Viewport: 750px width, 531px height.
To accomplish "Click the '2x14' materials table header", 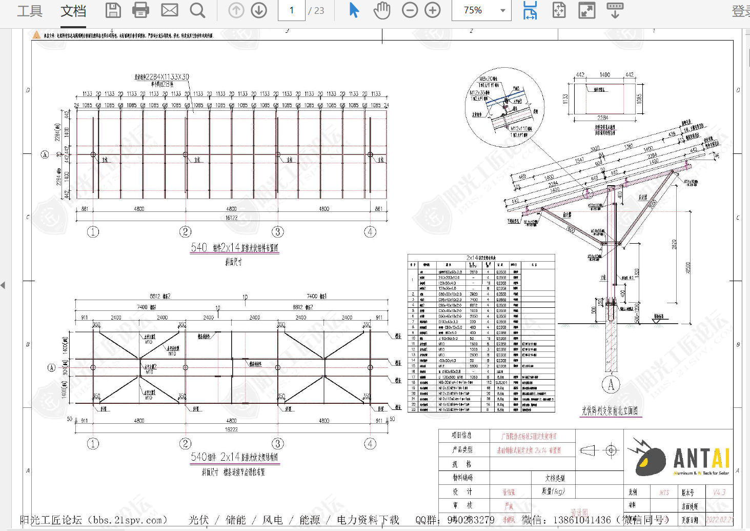I will pos(481,258).
